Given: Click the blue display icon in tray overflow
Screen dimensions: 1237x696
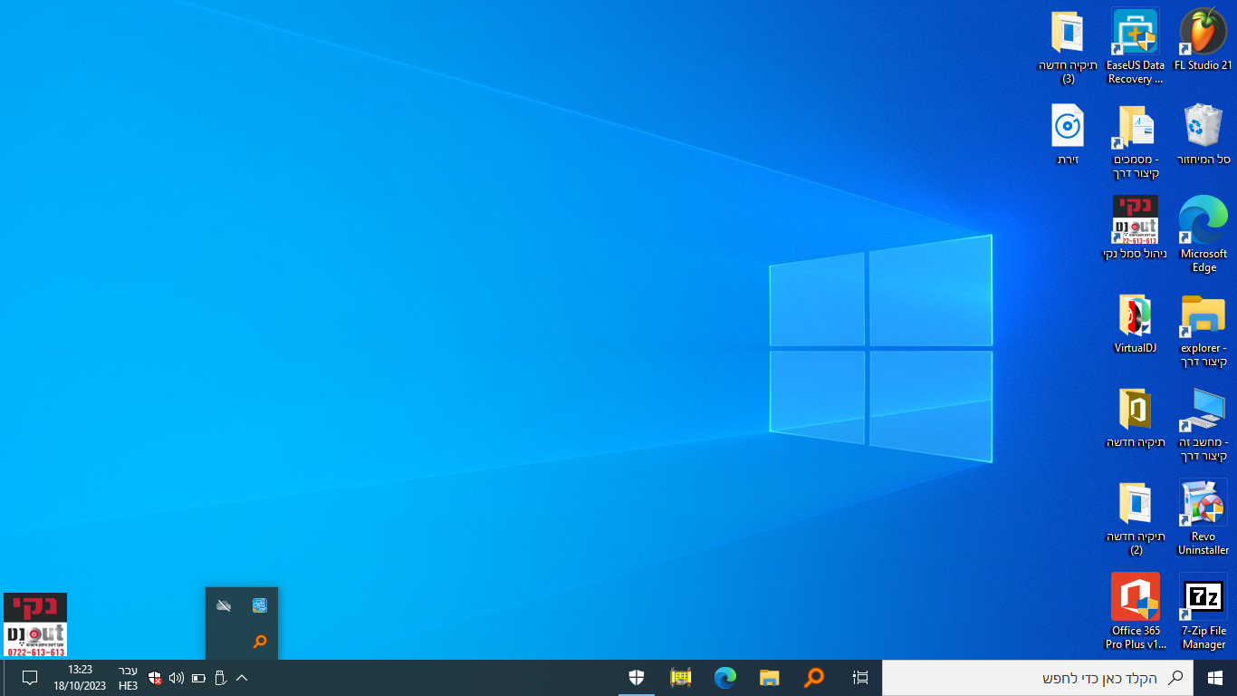Looking at the screenshot, I should click(260, 605).
